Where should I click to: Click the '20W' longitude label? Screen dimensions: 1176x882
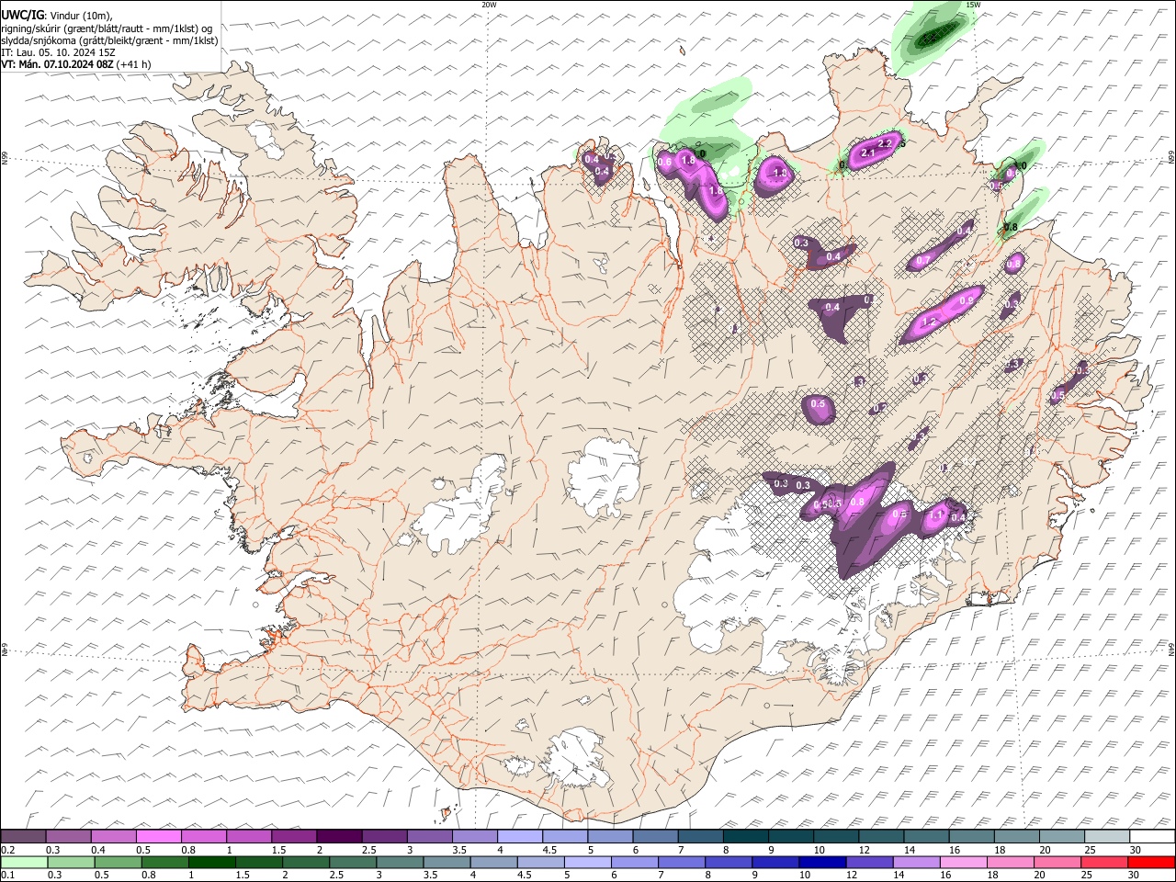[489, 5]
